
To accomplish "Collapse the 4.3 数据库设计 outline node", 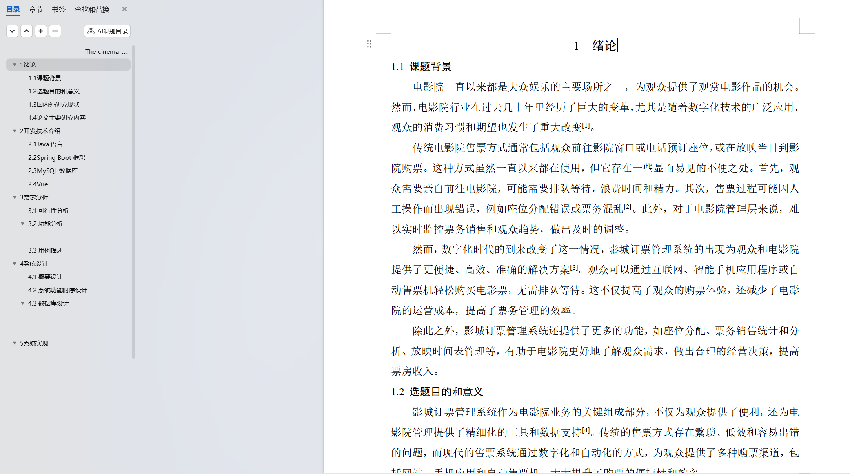I will click(x=23, y=303).
